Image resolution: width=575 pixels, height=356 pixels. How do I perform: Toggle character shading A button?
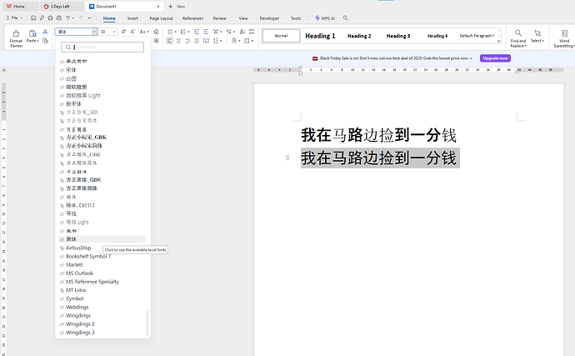(156, 41)
